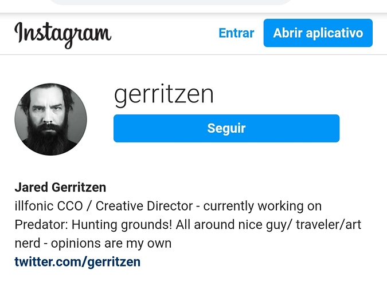This screenshot has height=286, width=387.
Task: Select the gerritzen username heading
Action: tap(163, 96)
